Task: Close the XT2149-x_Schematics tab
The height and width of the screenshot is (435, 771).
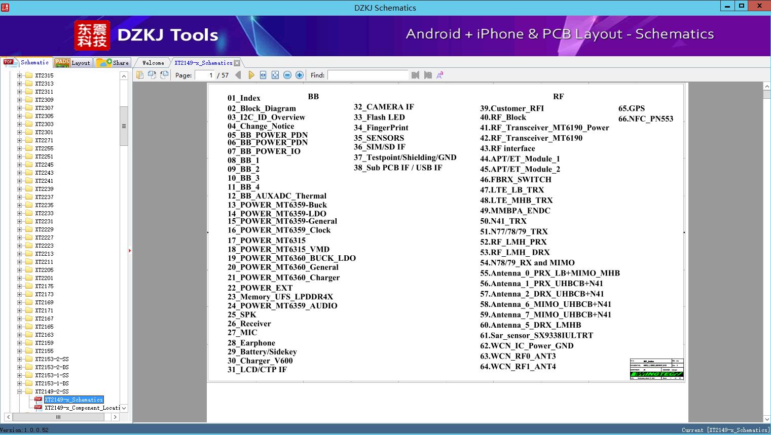Action: click(x=237, y=63)
